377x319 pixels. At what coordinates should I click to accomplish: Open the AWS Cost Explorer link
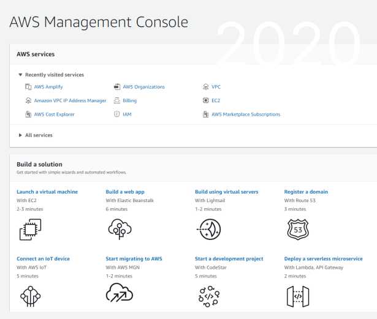[x=55, y=114]
